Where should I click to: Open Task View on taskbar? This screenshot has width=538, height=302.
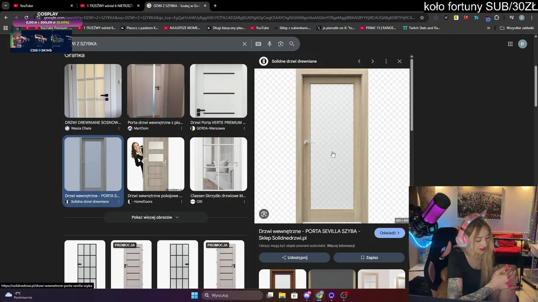coord(270,295)
